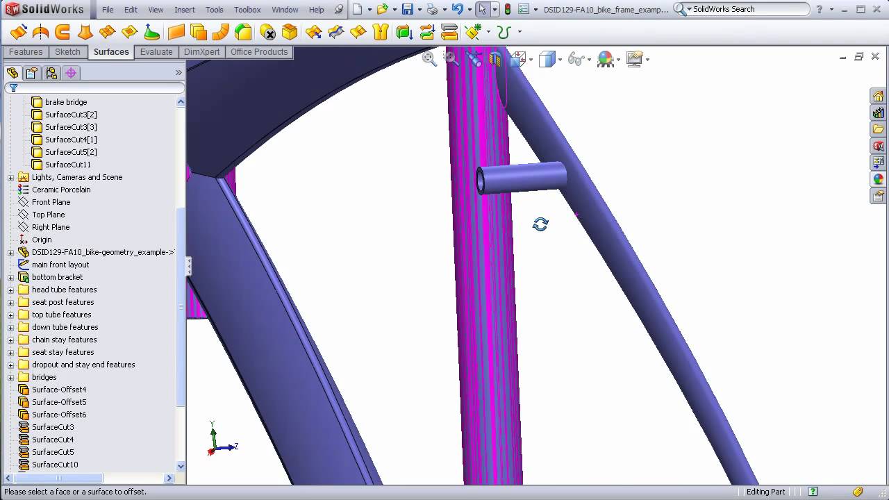Click the Undo icon
This screenshot has height=500, width=889.
pyautogui.click(x=457, y=9)
